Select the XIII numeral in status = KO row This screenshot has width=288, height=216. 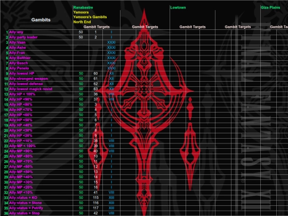tap(111, 198)
